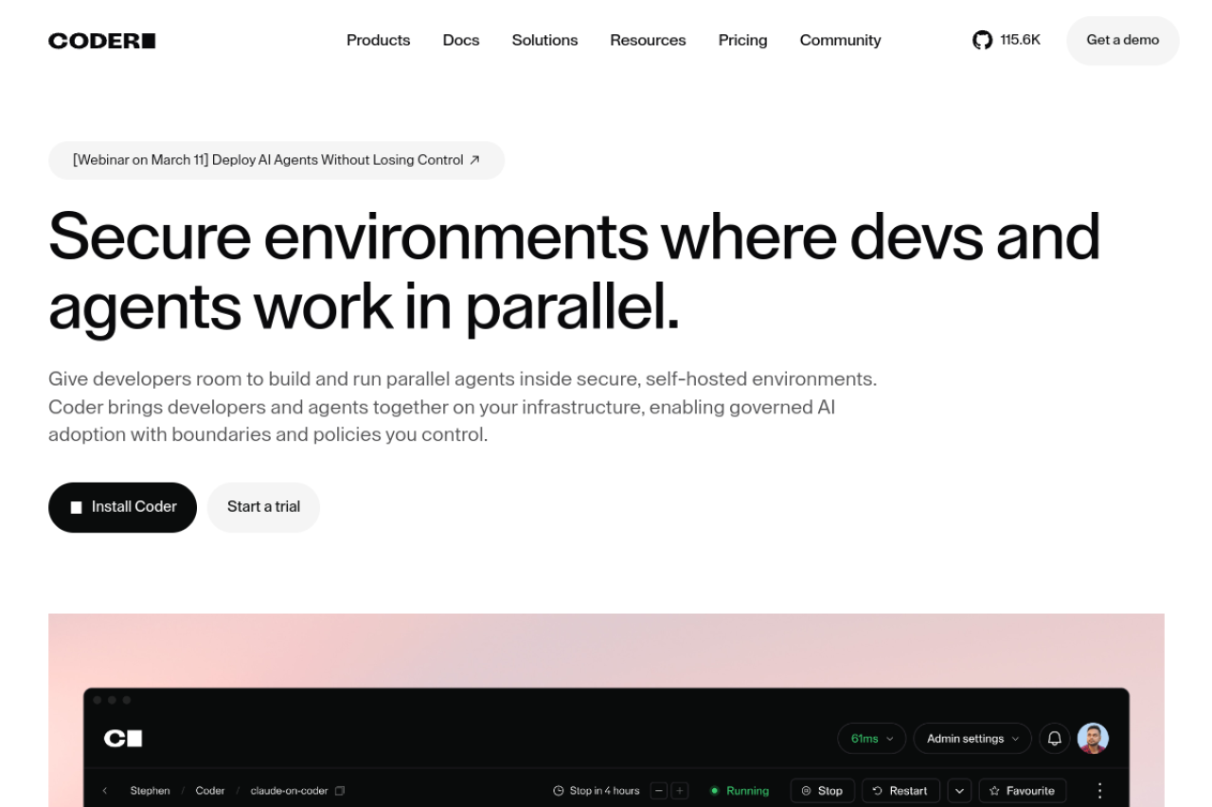Click the copy icon next to claude-on-coder
This screenshot has height=807, width=1212.
339,790
